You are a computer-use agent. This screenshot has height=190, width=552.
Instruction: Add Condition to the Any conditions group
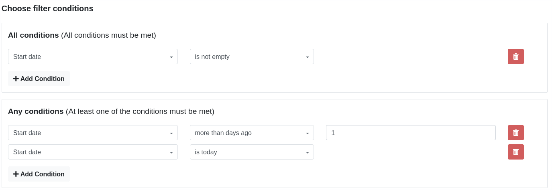point(39,174)
